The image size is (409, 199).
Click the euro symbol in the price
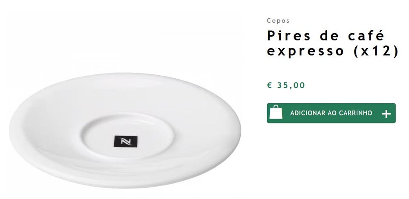[x=270, y=85]
